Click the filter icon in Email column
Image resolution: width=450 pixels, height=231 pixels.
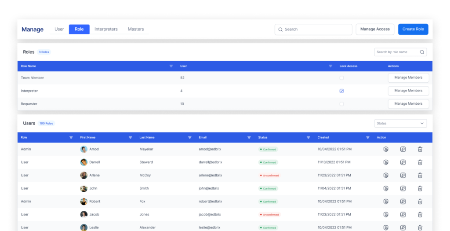point(249,137)
